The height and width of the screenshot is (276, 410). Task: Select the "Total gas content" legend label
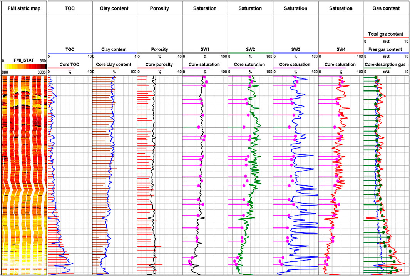[386, 34]
